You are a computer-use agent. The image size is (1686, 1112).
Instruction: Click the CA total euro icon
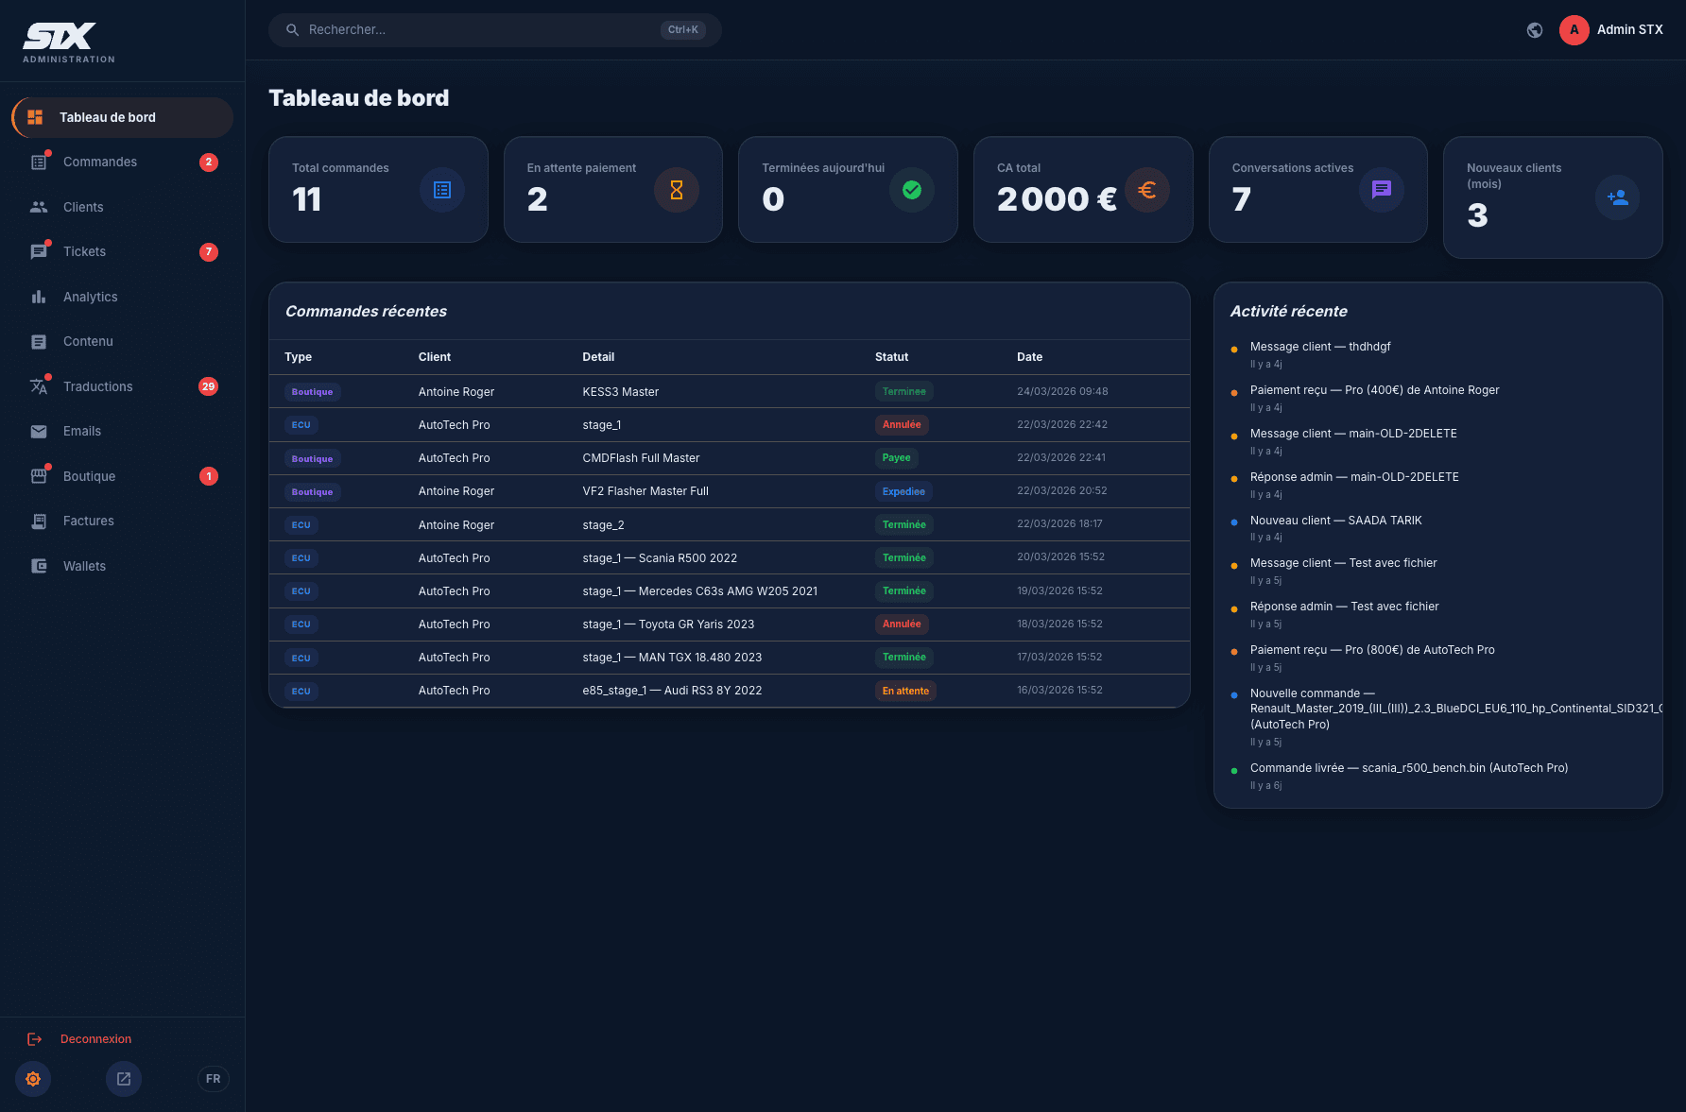[1147, 190]
